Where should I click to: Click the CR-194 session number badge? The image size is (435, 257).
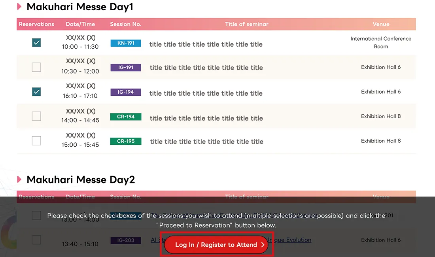(x=125, y=116)
